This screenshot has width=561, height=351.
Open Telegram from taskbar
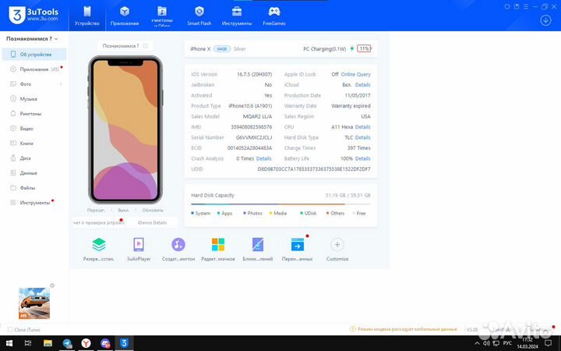coord(67,343)
